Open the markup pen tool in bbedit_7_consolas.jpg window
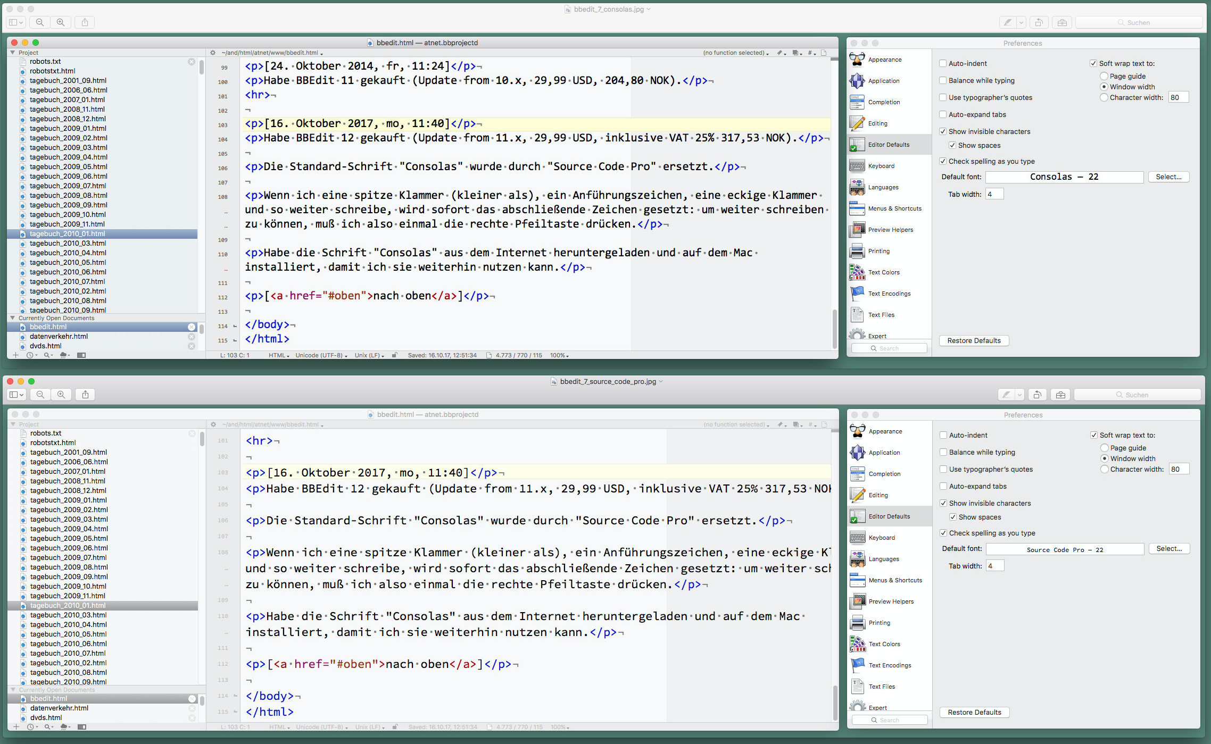The width and height of the screenshot is (1211, 744). pos(1007,22)
